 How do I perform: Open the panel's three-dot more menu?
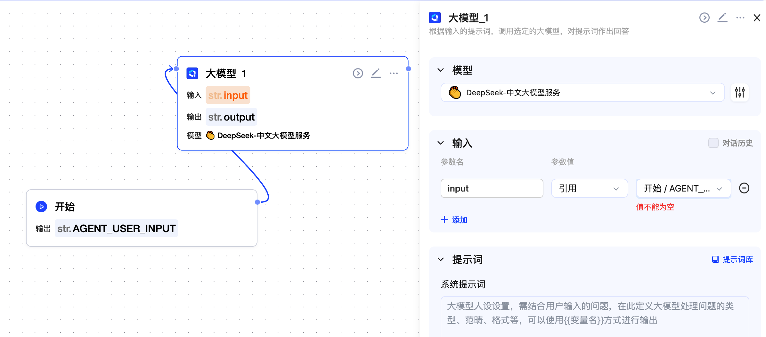pos(740,18)
